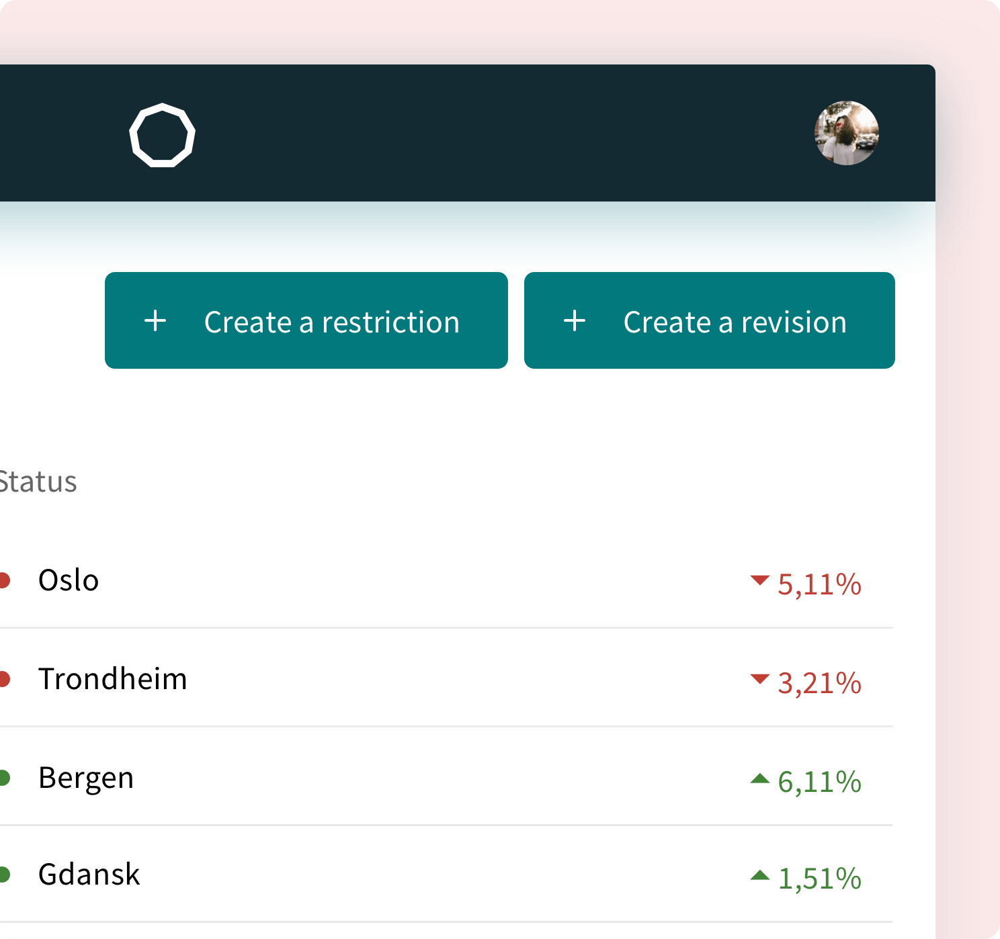Open the user profile avatar
Screen dimensions: 1000x939
846,133
